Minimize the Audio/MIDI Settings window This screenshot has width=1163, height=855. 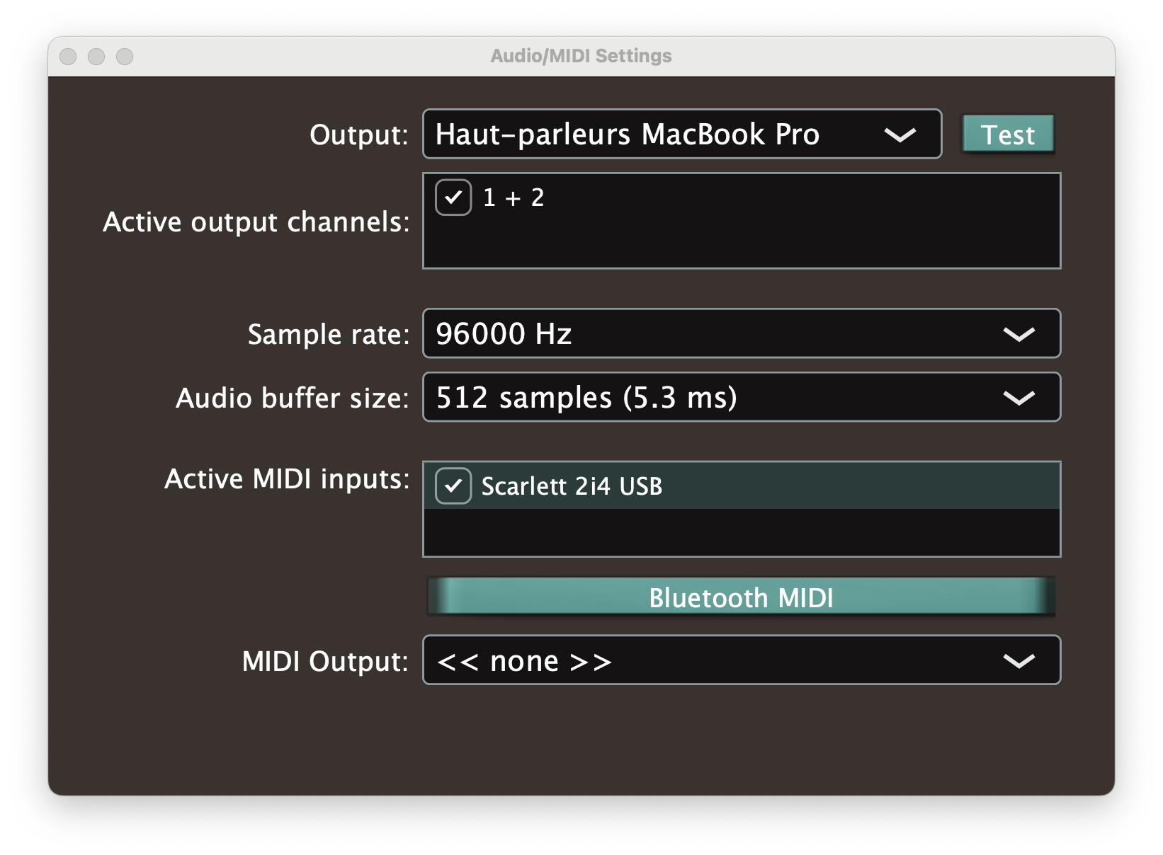click(96, 57)
